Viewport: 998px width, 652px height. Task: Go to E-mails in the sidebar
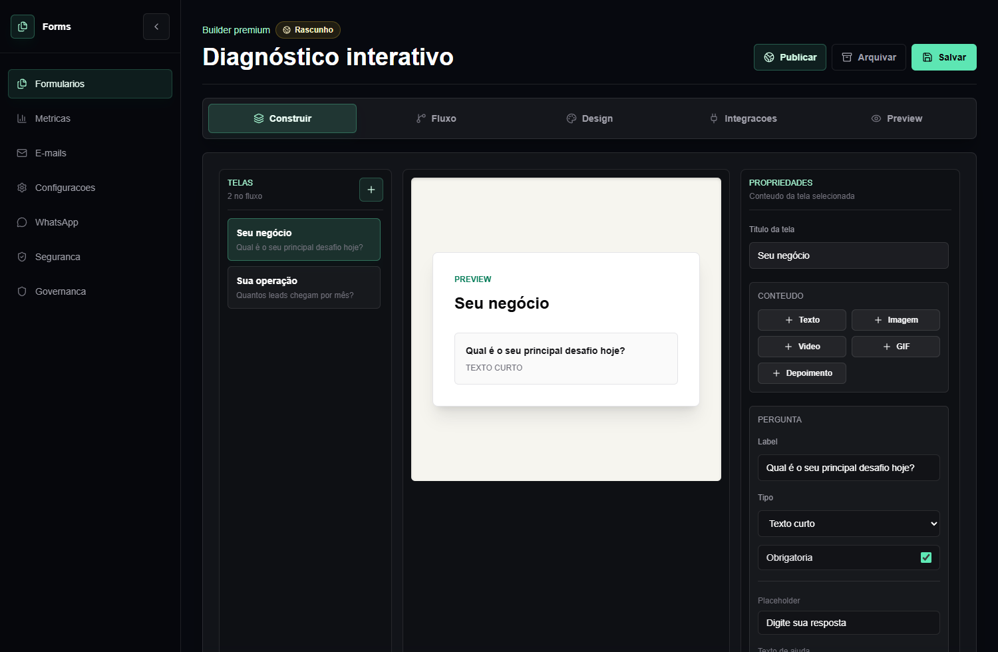(x=90, y=153)
